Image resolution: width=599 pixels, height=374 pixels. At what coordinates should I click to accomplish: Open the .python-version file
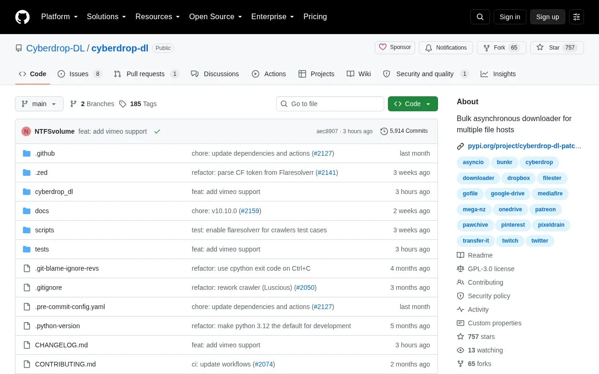click(x=57, y=326)
